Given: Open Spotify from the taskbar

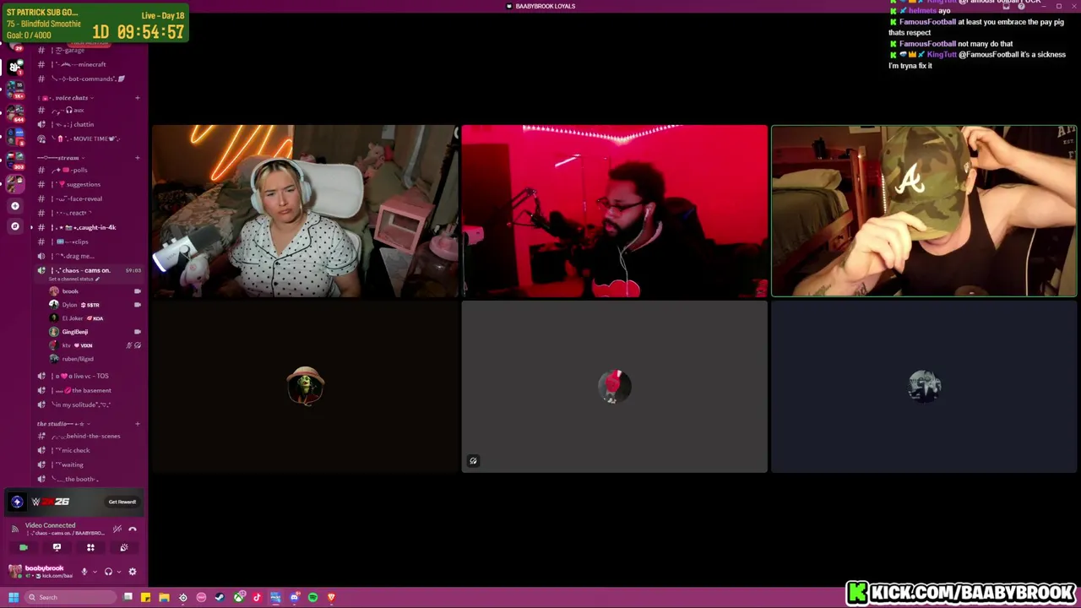Looking at the screenshot, I should click(313, 597).
